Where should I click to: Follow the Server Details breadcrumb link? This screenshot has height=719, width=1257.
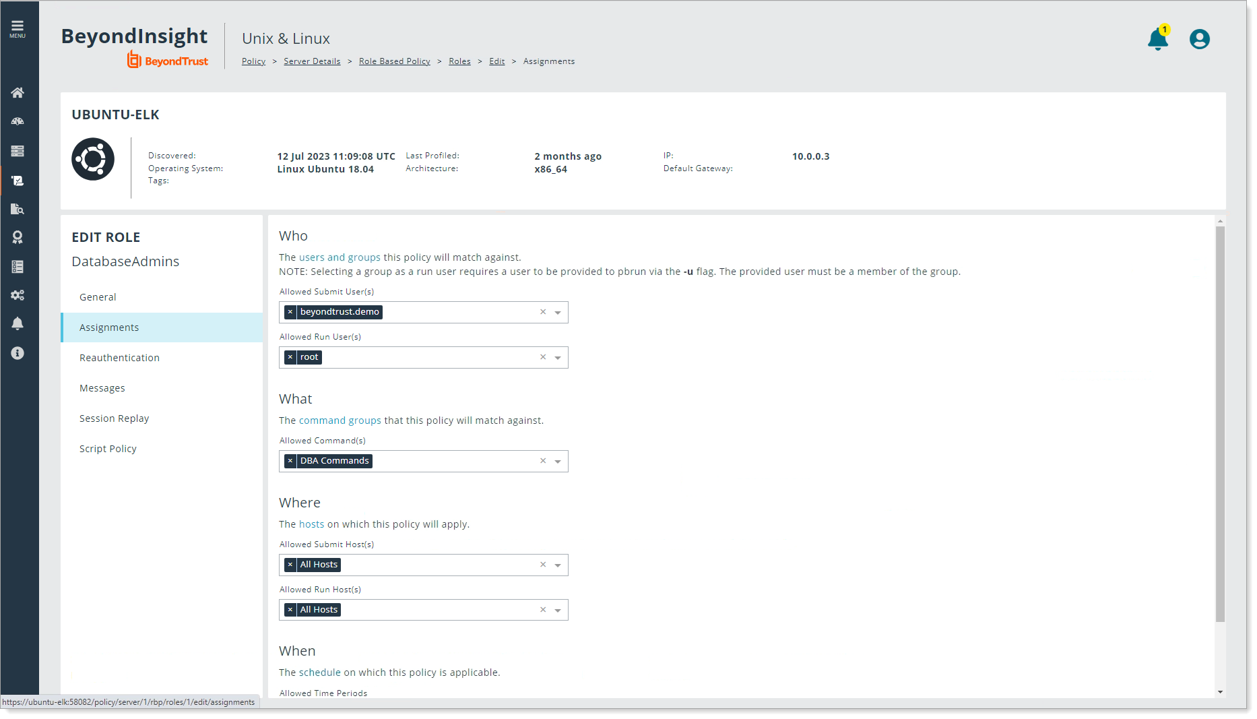312,61
